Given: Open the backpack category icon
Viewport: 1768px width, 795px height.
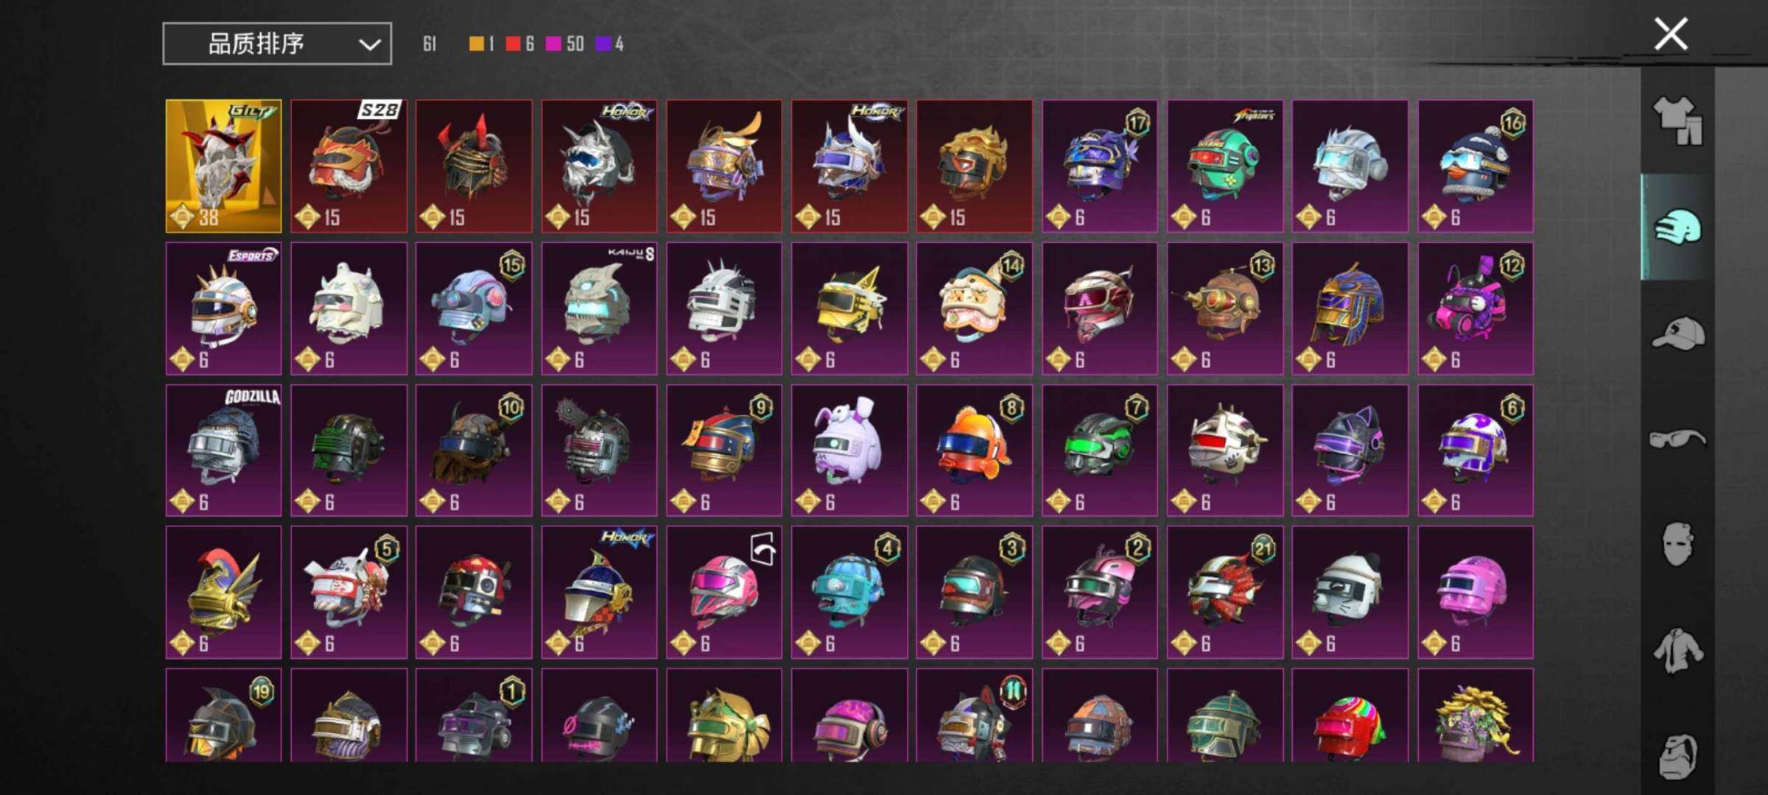Looking at the screenshot, I should [1677, 755].
